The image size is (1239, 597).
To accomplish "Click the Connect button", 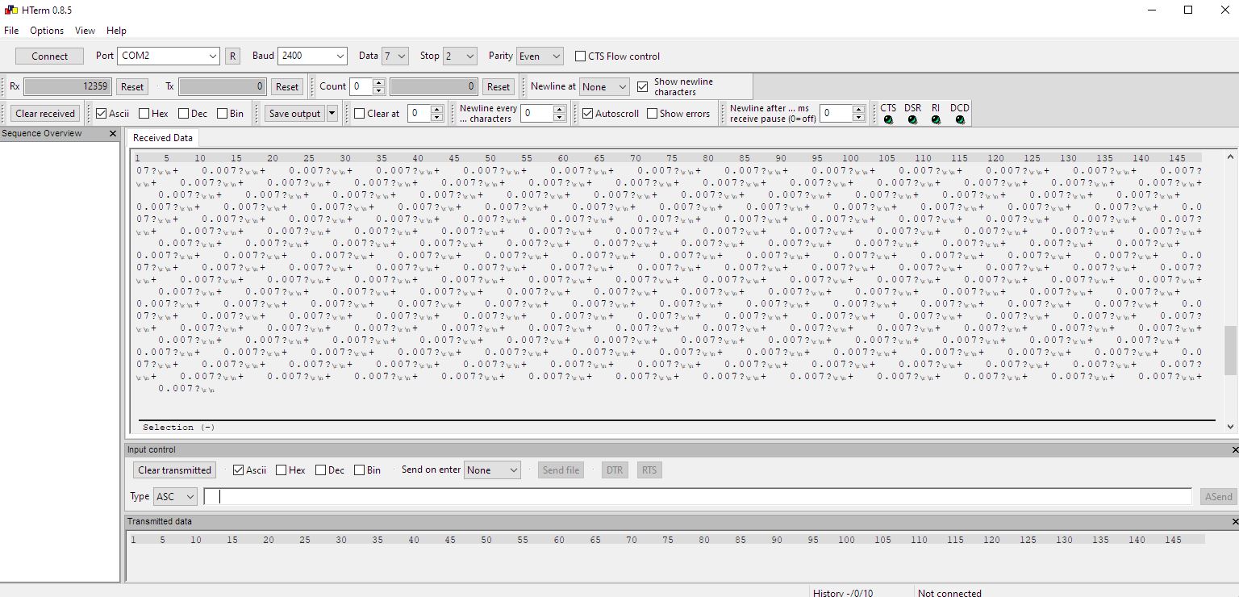I will tap(50, 56).
